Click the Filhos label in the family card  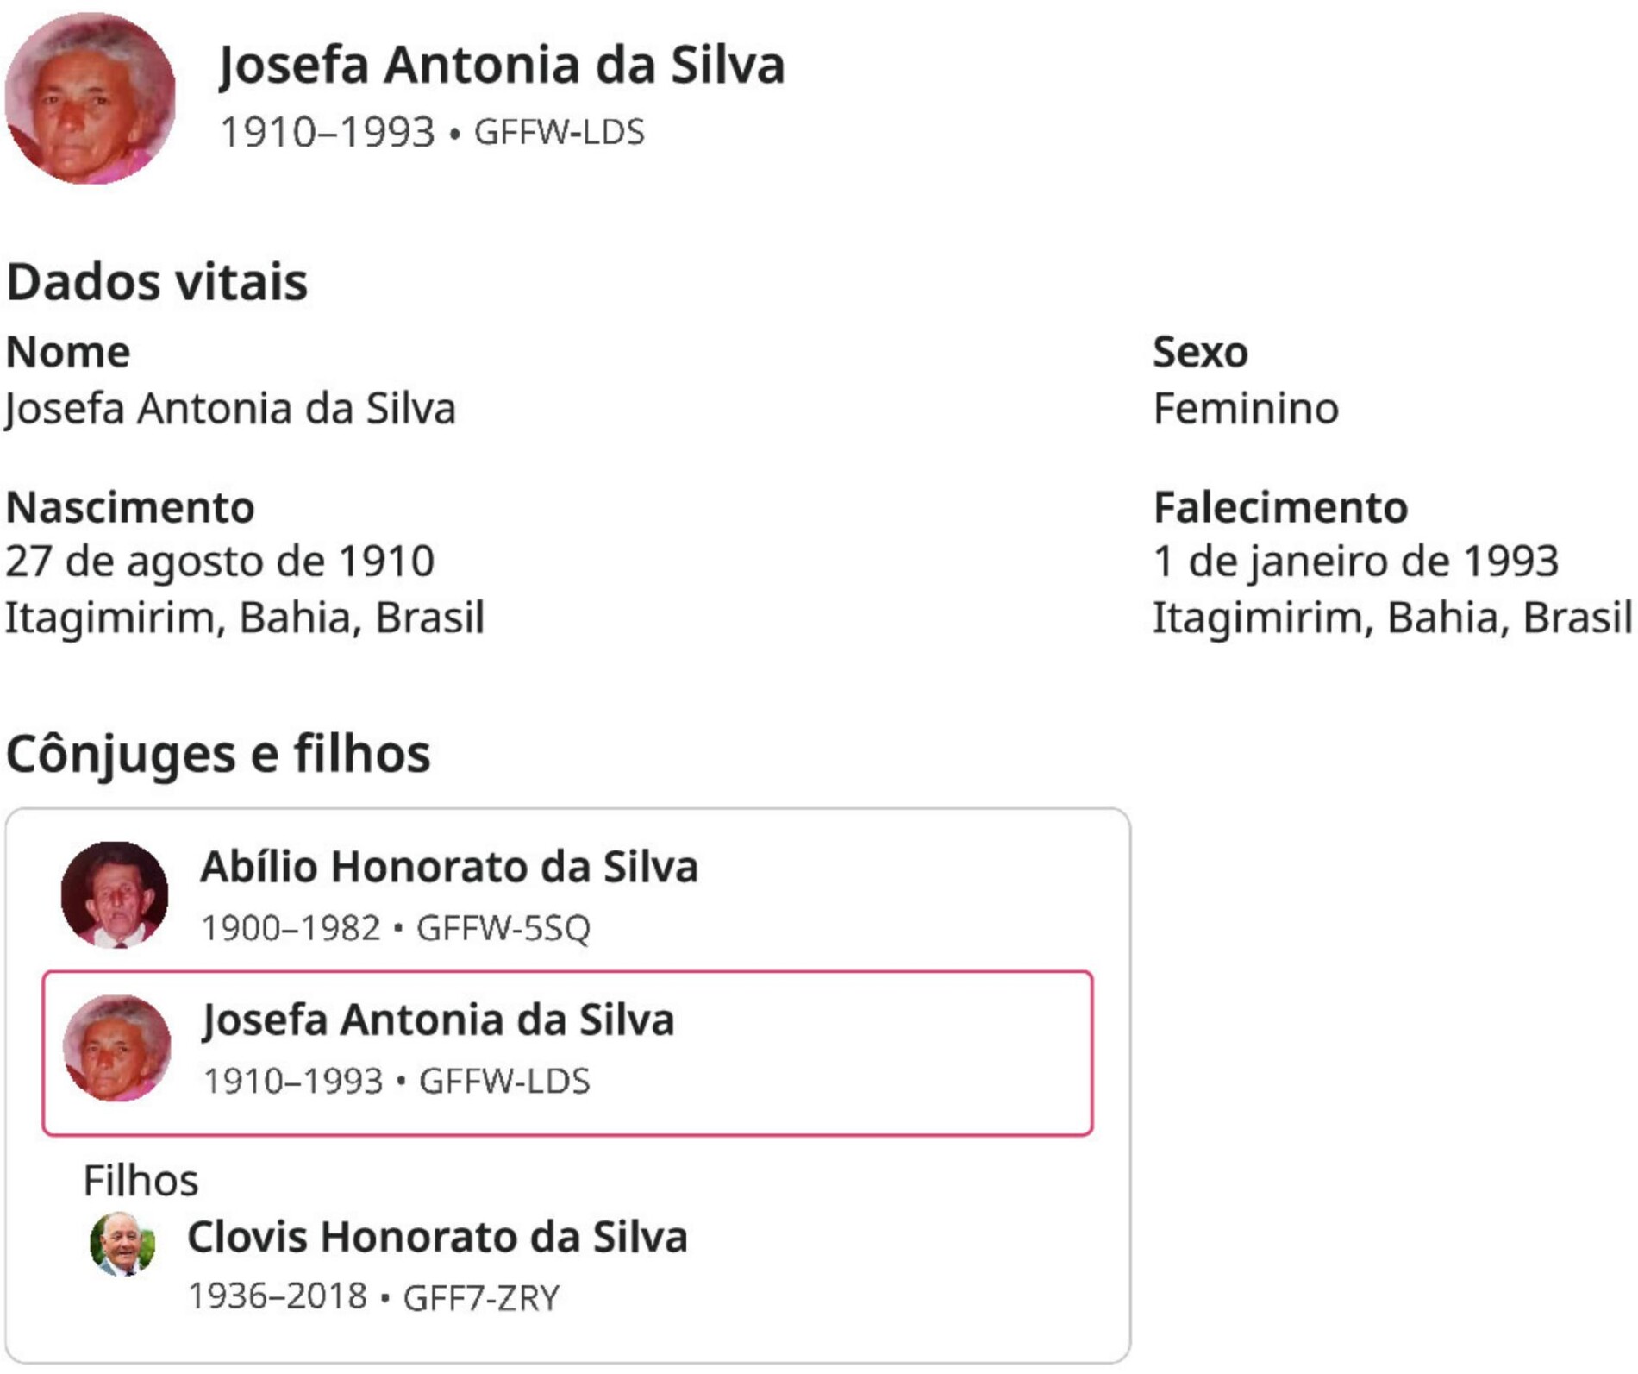(x=141, y=1180)
